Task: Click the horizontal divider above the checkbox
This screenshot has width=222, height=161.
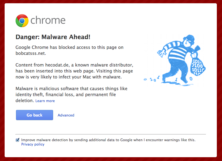Action: [110, 134]
